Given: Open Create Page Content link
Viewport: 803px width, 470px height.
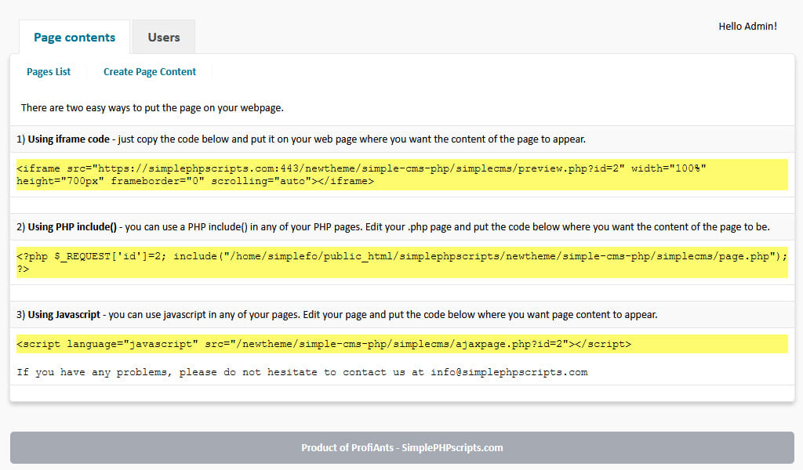Looking at the screenshot, I should pyautogui.click(x=150, y=72).
